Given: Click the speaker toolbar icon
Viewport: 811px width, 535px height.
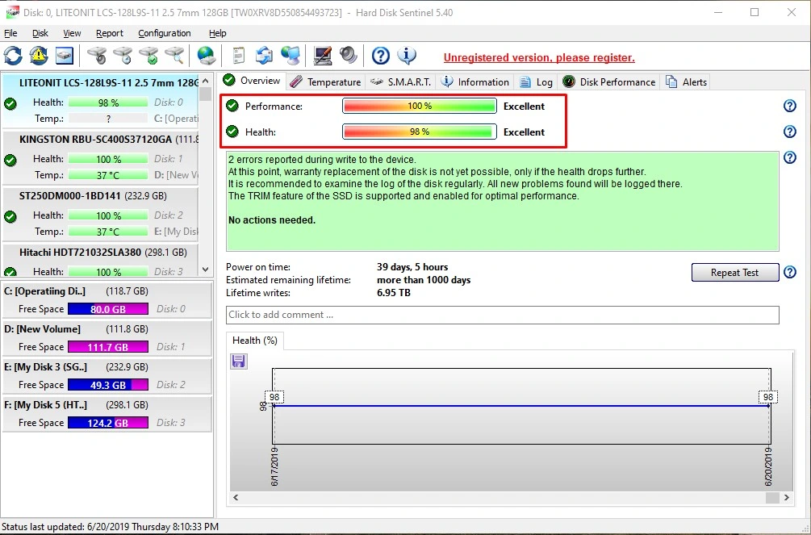Looking at the screenshot, I should coord(349,56).
